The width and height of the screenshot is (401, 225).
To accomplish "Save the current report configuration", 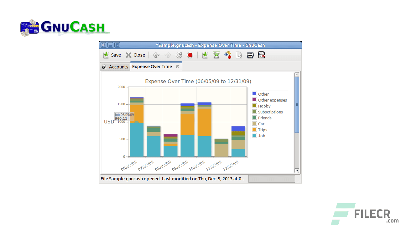I will click(205, 55).
